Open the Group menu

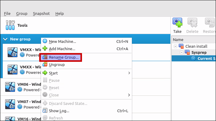22,14
